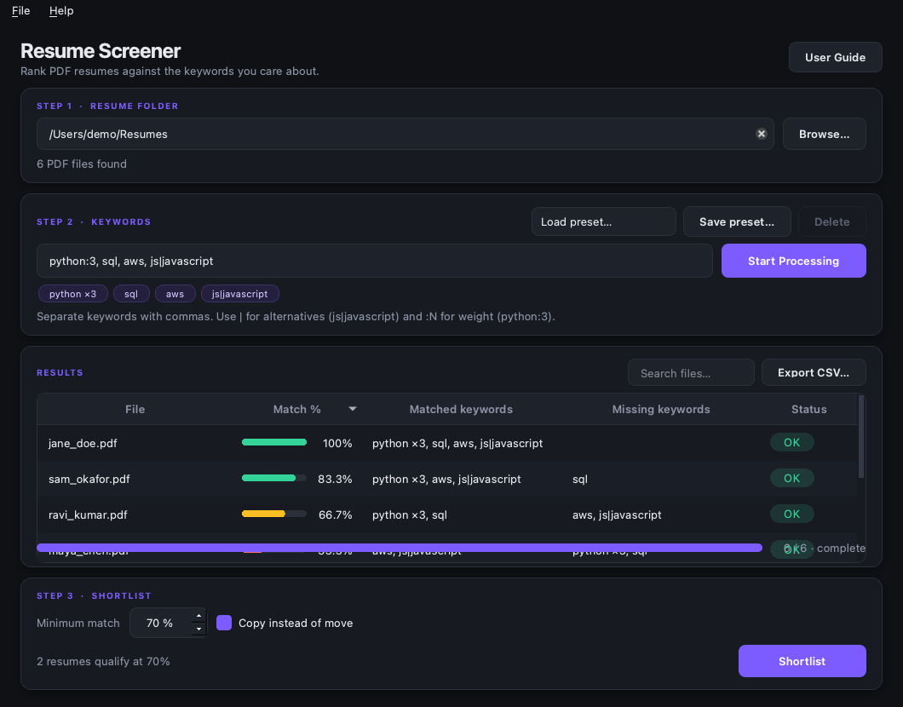Click the 100% match value
Viewport: 903px width, 707px height.
336,443
